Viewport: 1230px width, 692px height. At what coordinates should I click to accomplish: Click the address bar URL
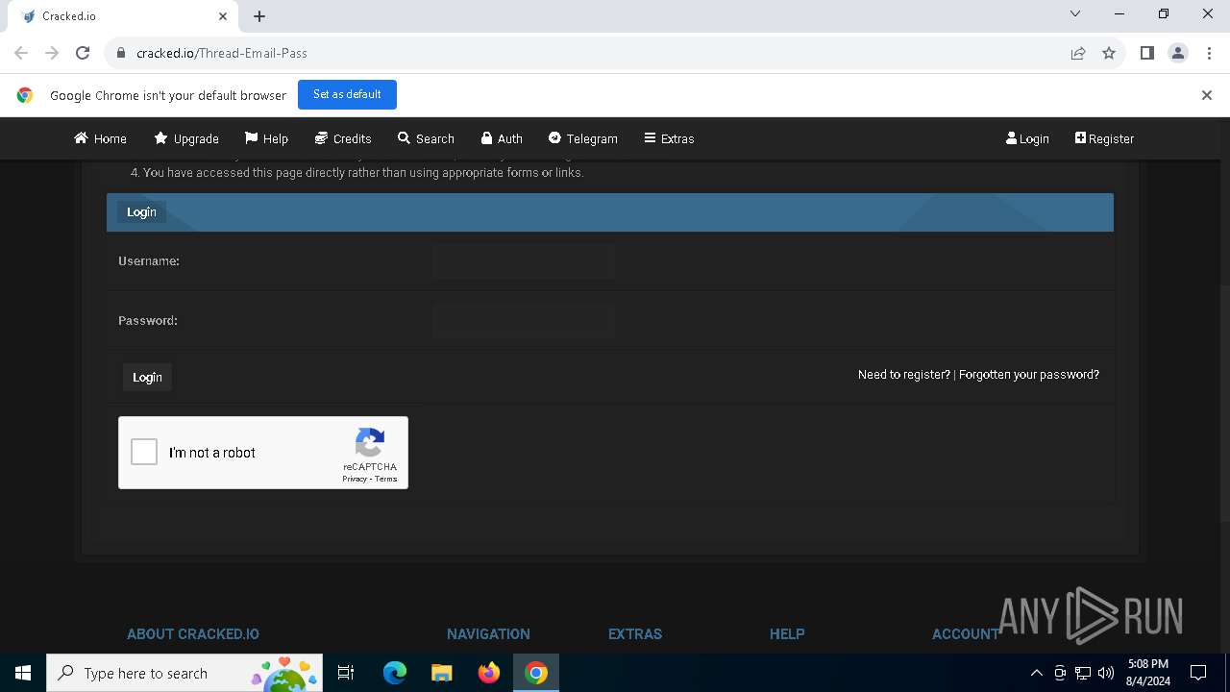coord(222,53)
